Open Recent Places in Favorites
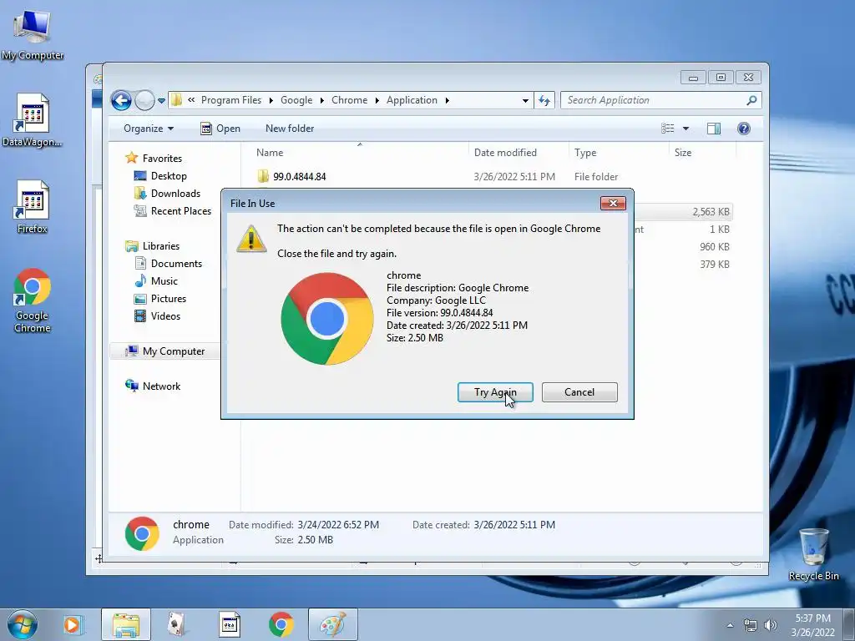This screenshot has width=855, height=641. coord(181,211)
